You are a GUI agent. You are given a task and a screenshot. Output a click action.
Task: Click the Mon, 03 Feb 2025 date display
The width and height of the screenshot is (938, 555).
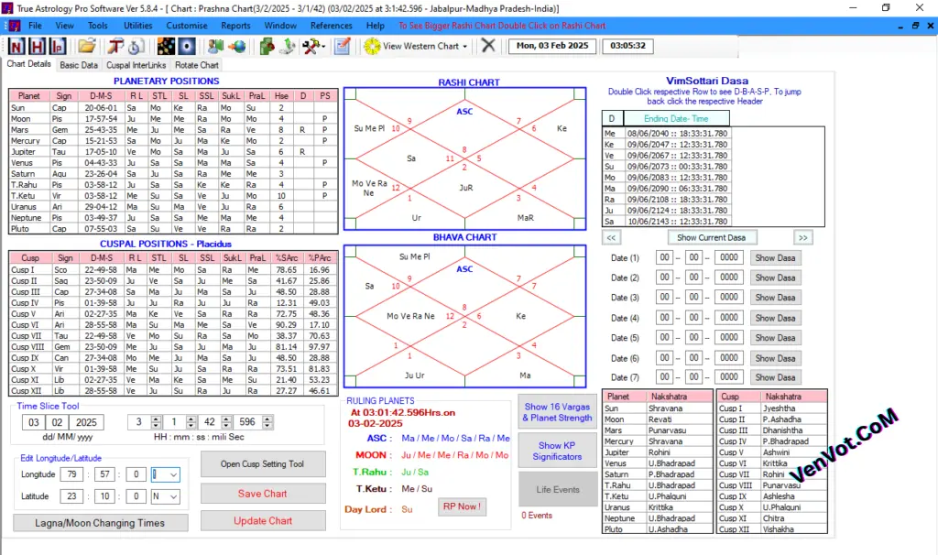[552, 46]
